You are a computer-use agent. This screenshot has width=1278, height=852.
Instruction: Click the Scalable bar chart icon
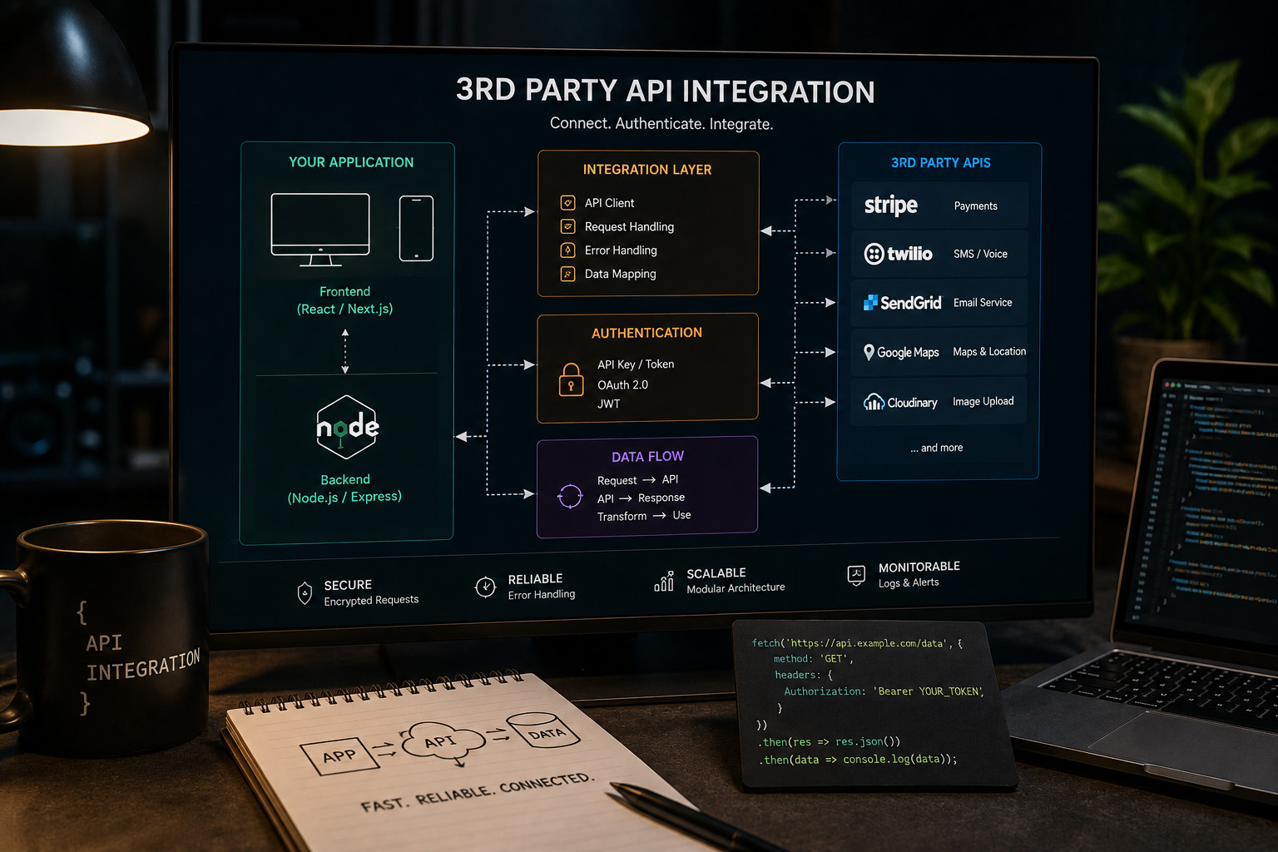tap(664, 581)
